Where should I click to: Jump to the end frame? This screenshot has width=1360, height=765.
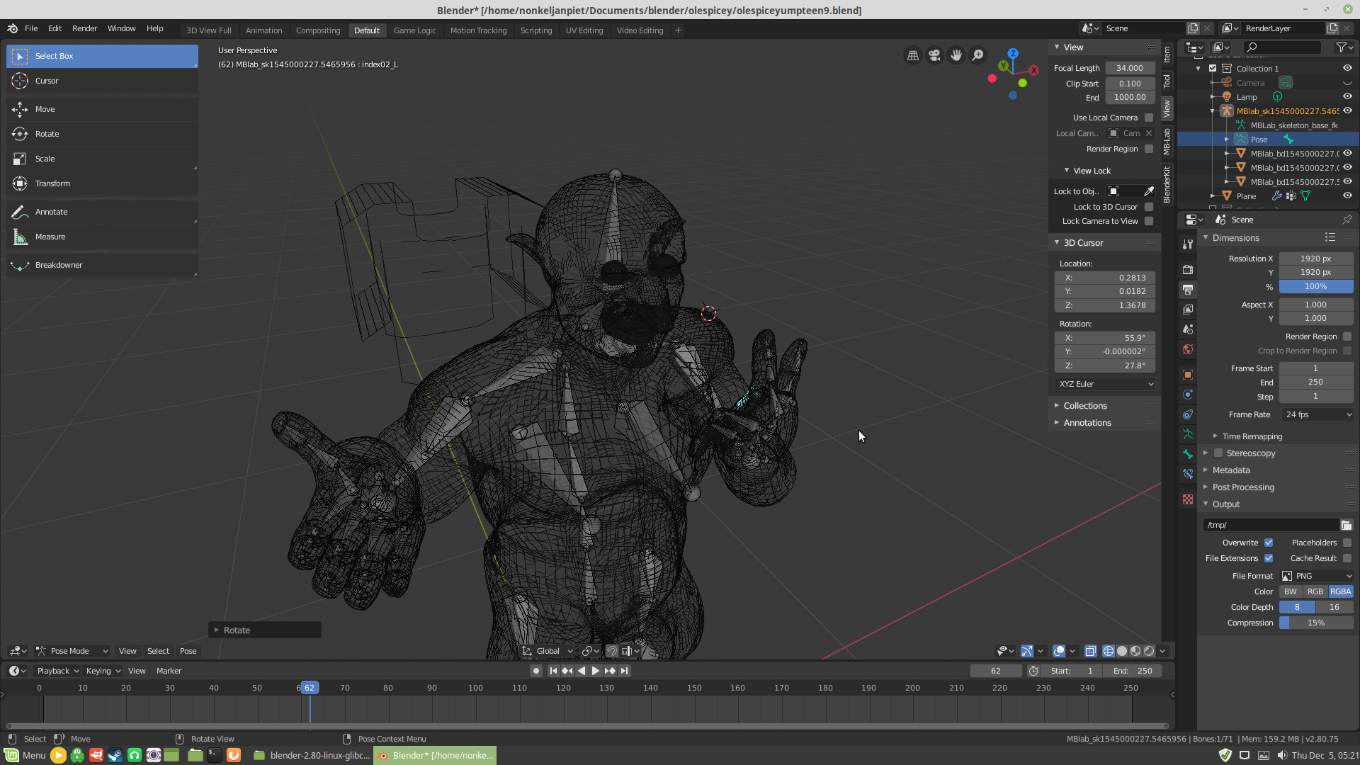624,671
